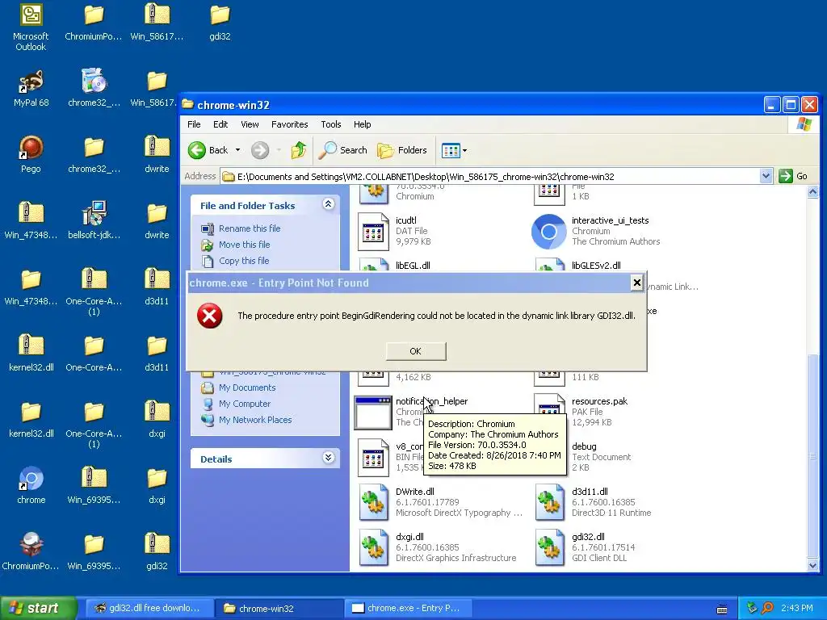
Task: Toggle the Folders pane button
Action: (402, 150)
